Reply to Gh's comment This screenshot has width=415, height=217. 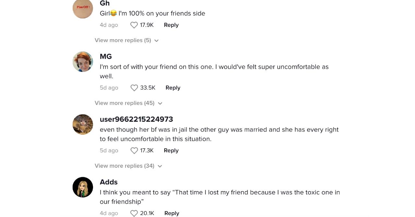pos(171,25)
